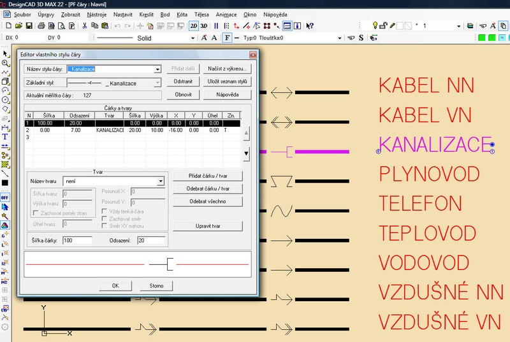Click the Odstranit button

coord(184,82)
